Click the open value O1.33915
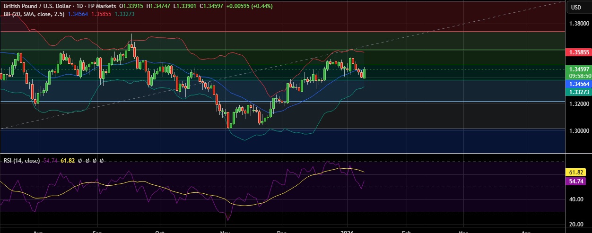Viewport: 592px width, 233px height. (132, 5)
